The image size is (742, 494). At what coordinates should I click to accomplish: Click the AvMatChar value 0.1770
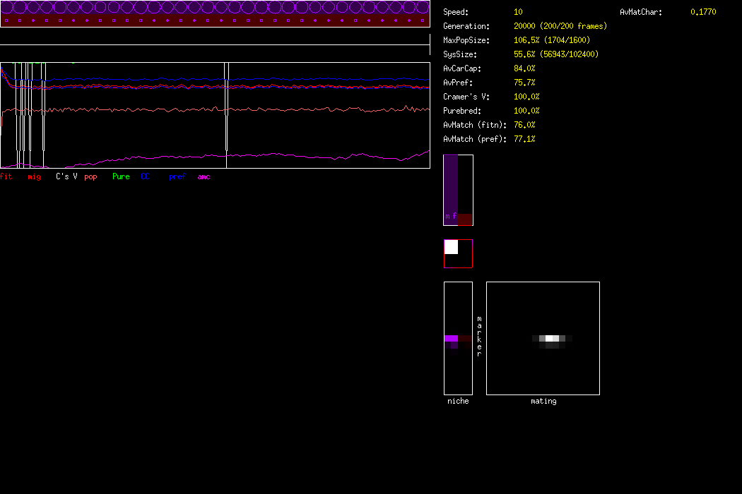[x=702, y=12]
